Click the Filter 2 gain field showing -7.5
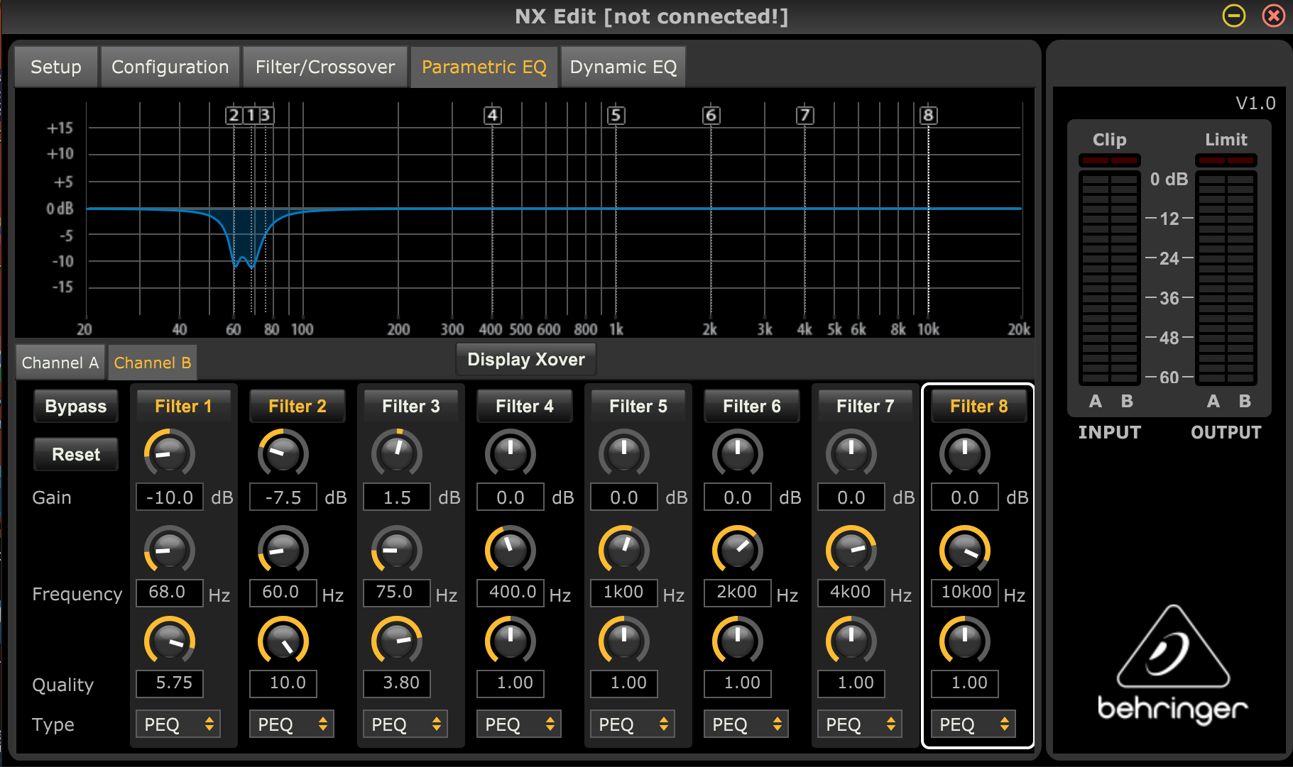This screenshot has height=767, width=1293. [x=283, y=497]
